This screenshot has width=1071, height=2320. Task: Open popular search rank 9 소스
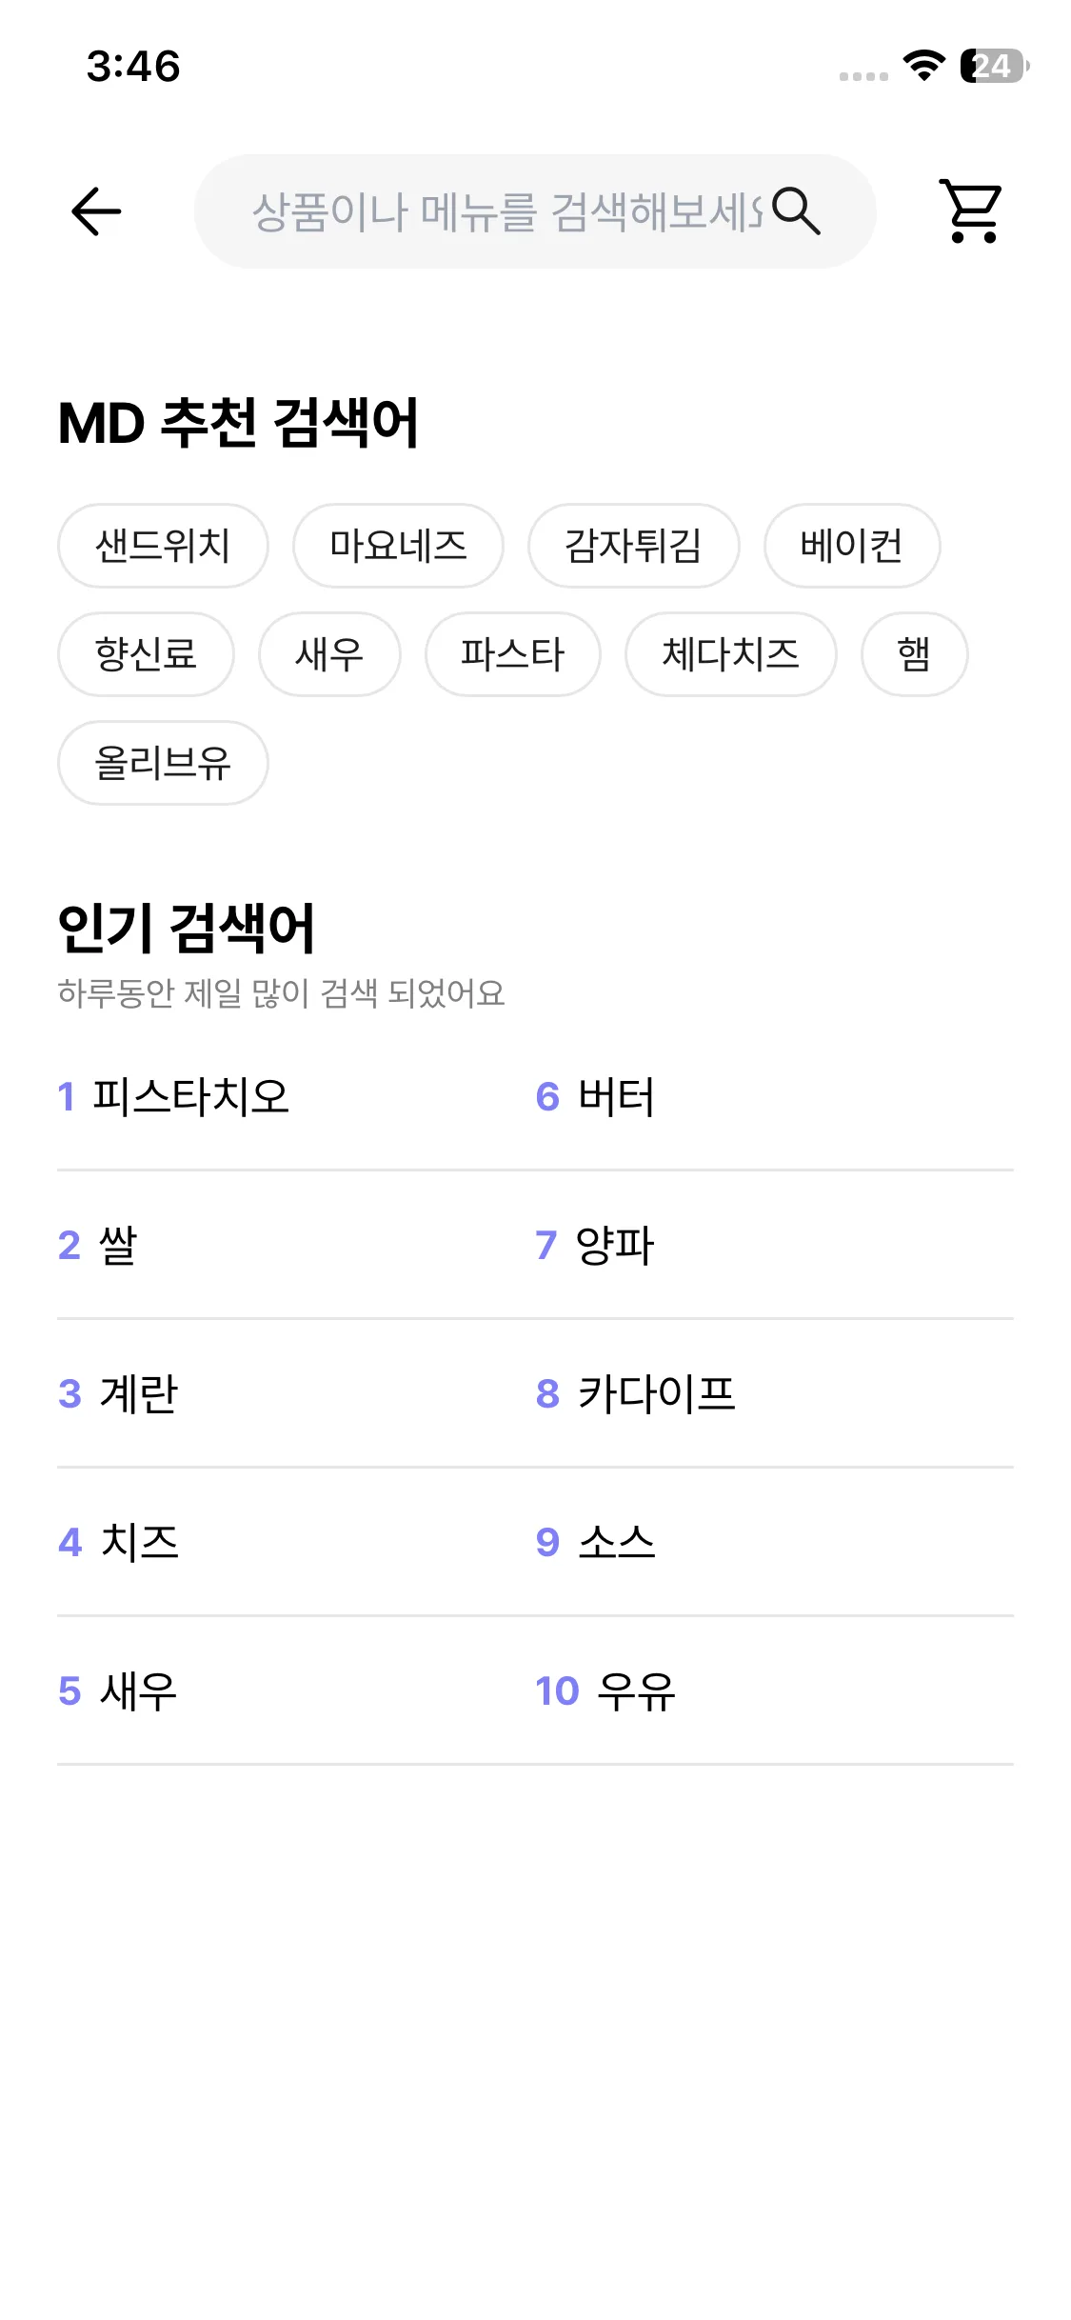[x=616, y=1542]
